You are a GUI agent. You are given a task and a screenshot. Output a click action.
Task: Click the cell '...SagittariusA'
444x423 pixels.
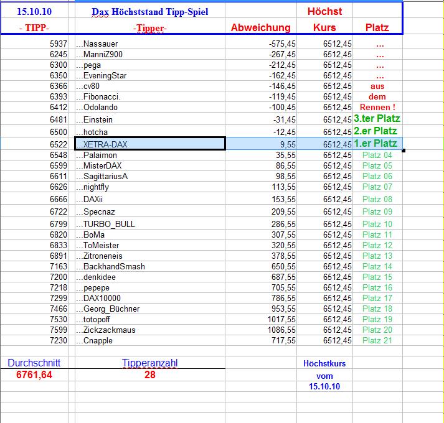(150, 176)
